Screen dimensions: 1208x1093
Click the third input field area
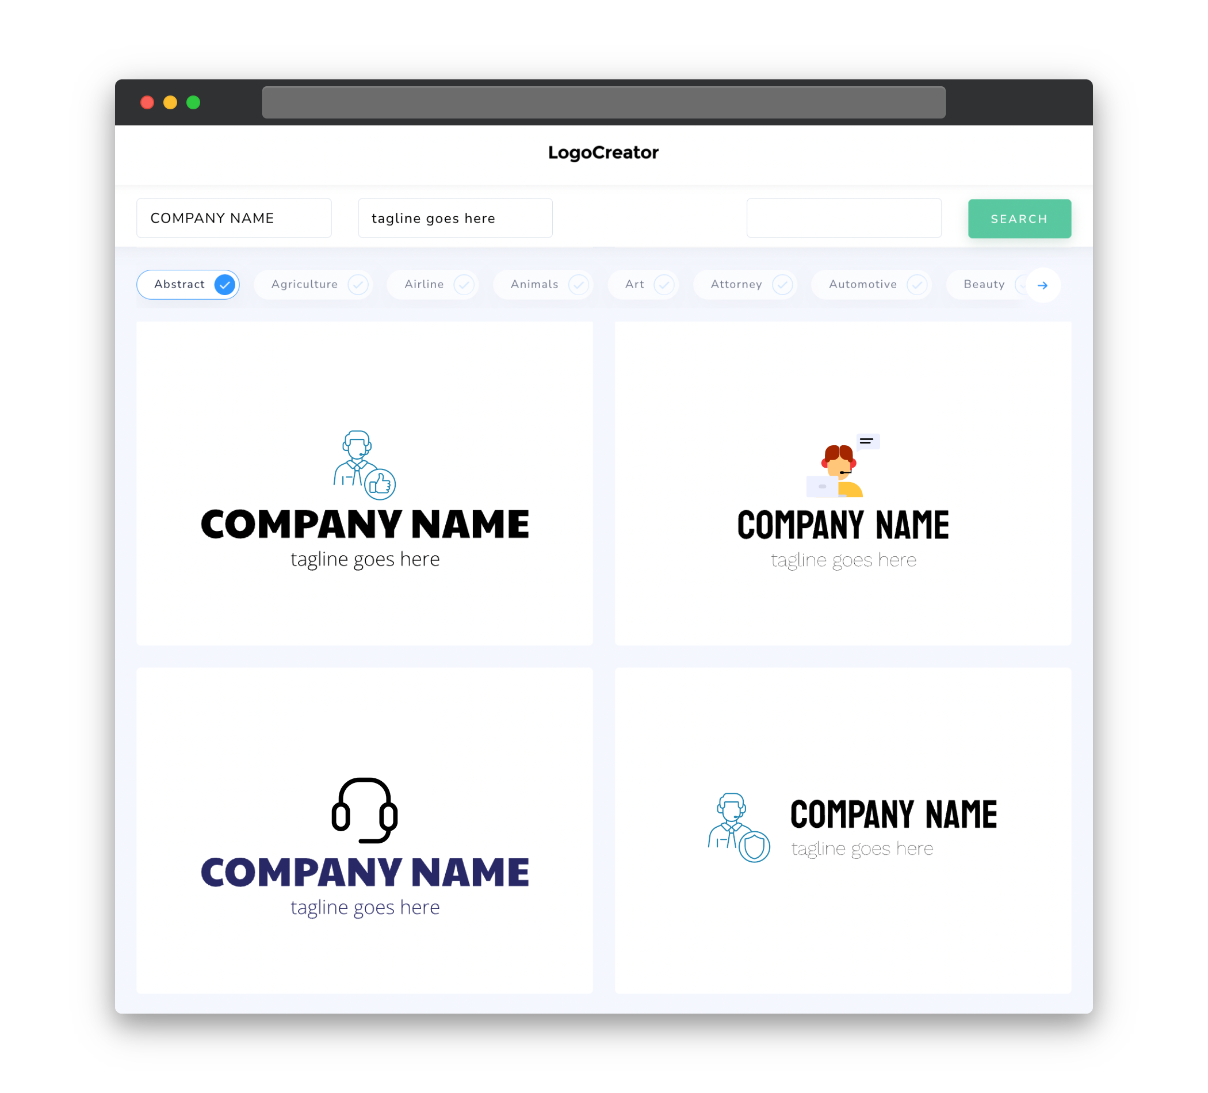pyautogui.click(x=843, y=218)
